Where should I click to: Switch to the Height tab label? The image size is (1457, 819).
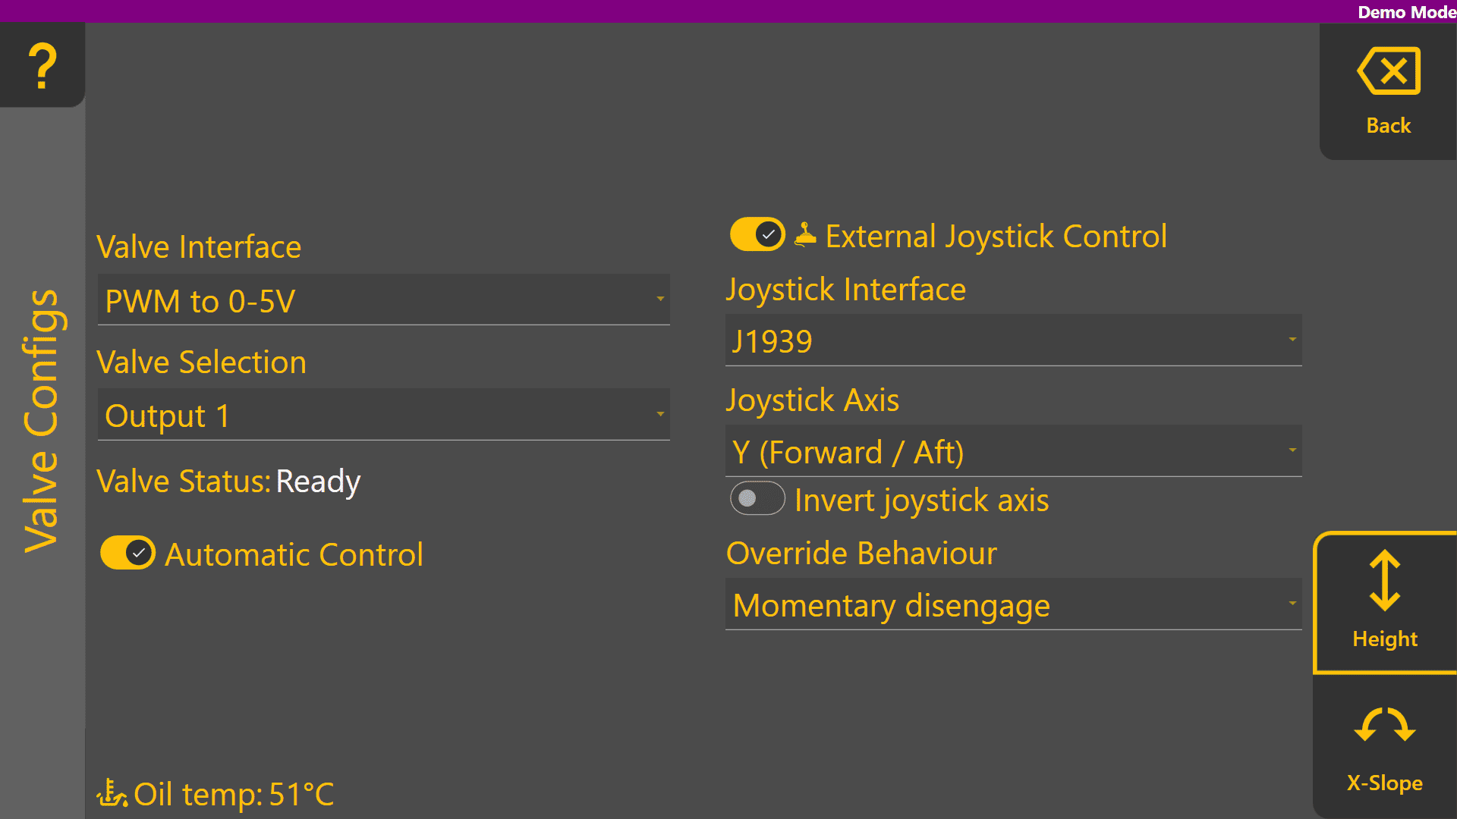pyautogui.click(x=1385, y=639)
